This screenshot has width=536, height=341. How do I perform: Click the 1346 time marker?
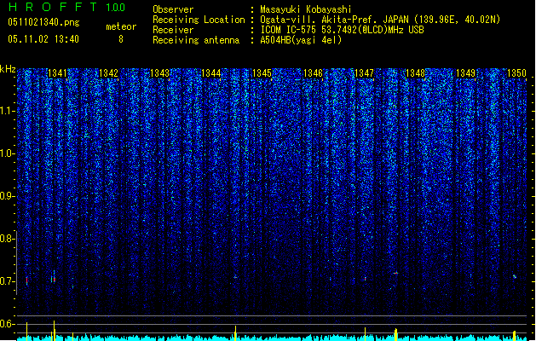(x=313, y=73)
